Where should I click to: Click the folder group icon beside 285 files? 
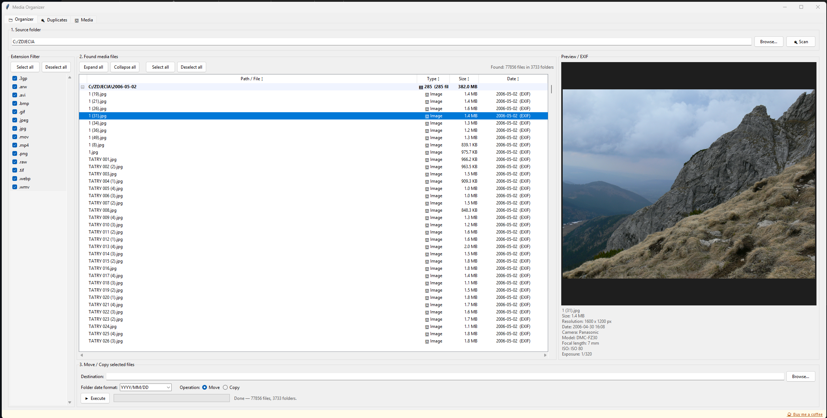[421, 87]
